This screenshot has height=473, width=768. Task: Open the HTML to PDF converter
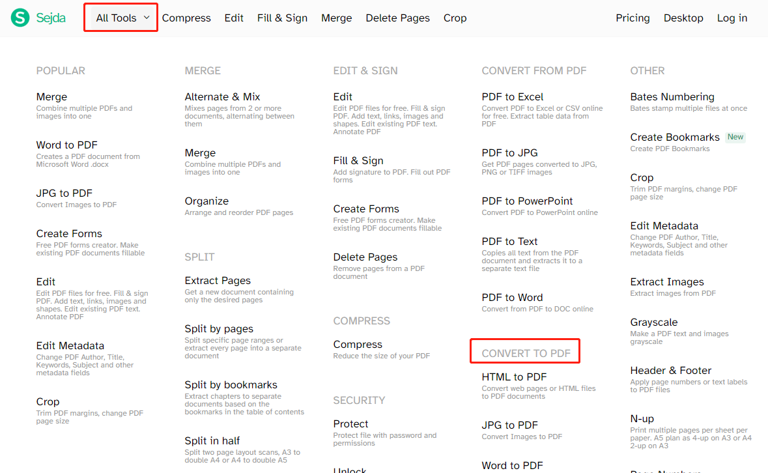[514, 377]
